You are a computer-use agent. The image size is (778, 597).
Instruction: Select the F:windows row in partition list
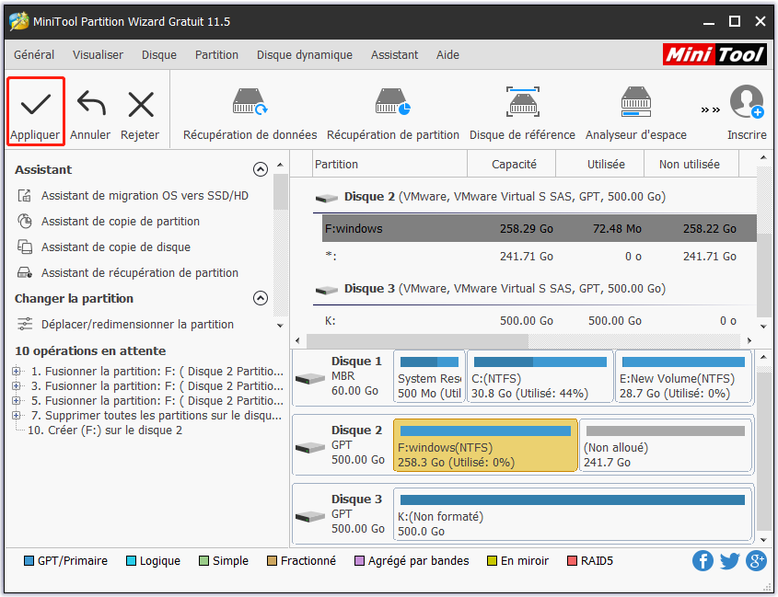point(540,228)
